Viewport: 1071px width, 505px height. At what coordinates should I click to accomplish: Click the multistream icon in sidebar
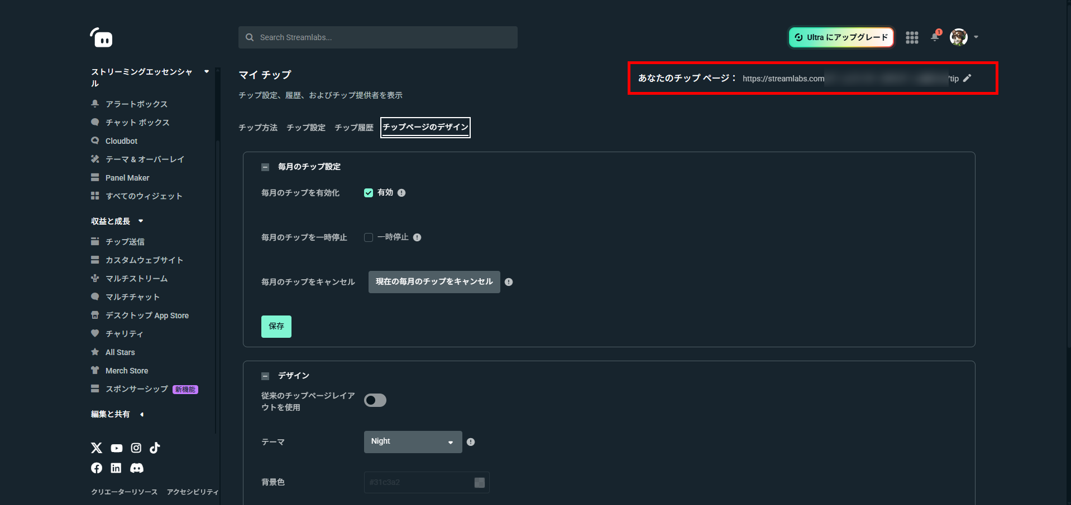(95, 278)
